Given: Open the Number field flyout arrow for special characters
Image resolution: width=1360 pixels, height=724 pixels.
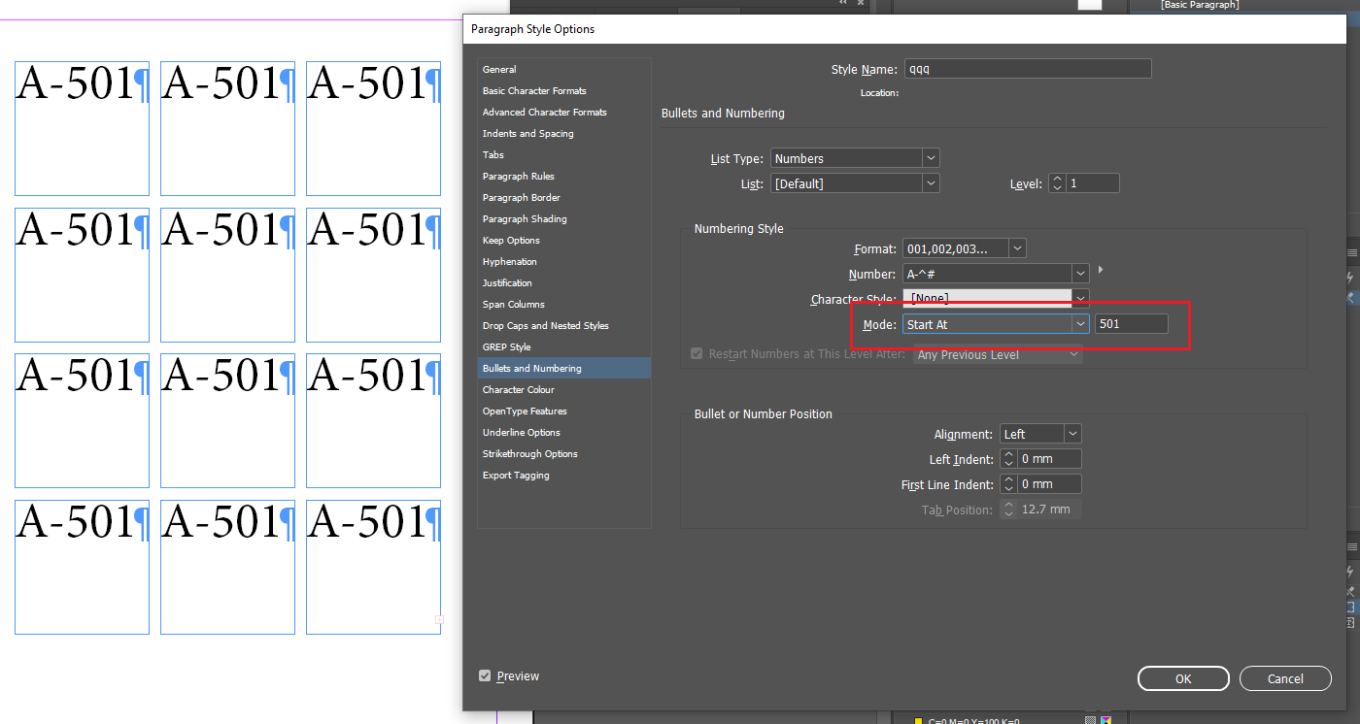Looking at the screenshot, I should pos(1101,273).
